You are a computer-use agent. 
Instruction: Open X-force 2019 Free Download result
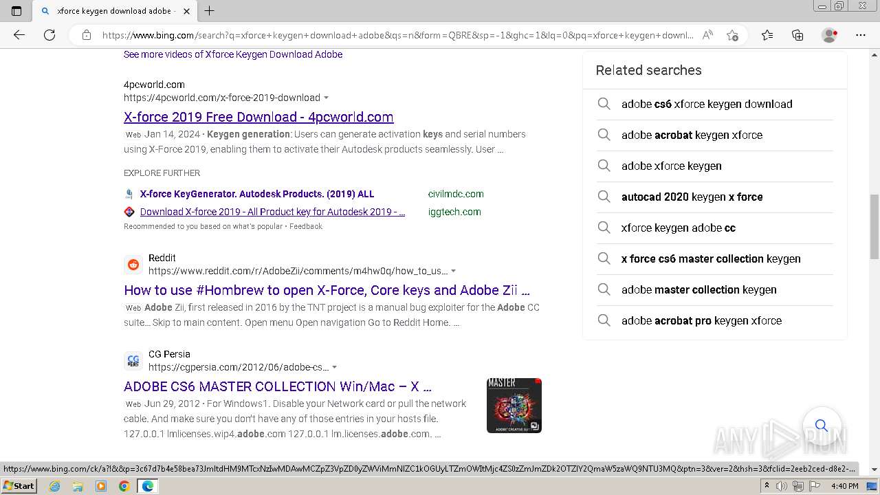pyautogui.click(x=258, y=117)
